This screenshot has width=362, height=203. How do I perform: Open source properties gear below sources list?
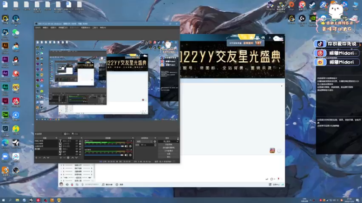pyautogui.click(x=68, y=157)
